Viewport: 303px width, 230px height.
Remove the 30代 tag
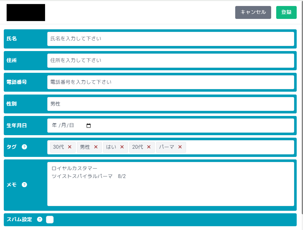(70, 147)
